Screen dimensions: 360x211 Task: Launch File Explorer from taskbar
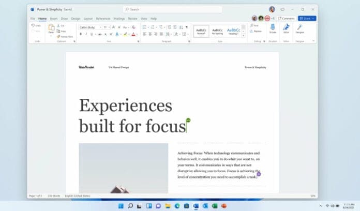coord(168,206)
